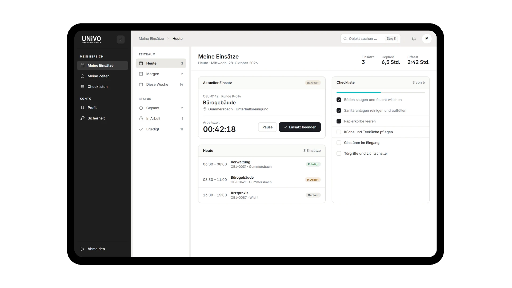Uncheck Papierkörbe leeren
The height and width of the screenshot is (288, 512).
point(339,121)
